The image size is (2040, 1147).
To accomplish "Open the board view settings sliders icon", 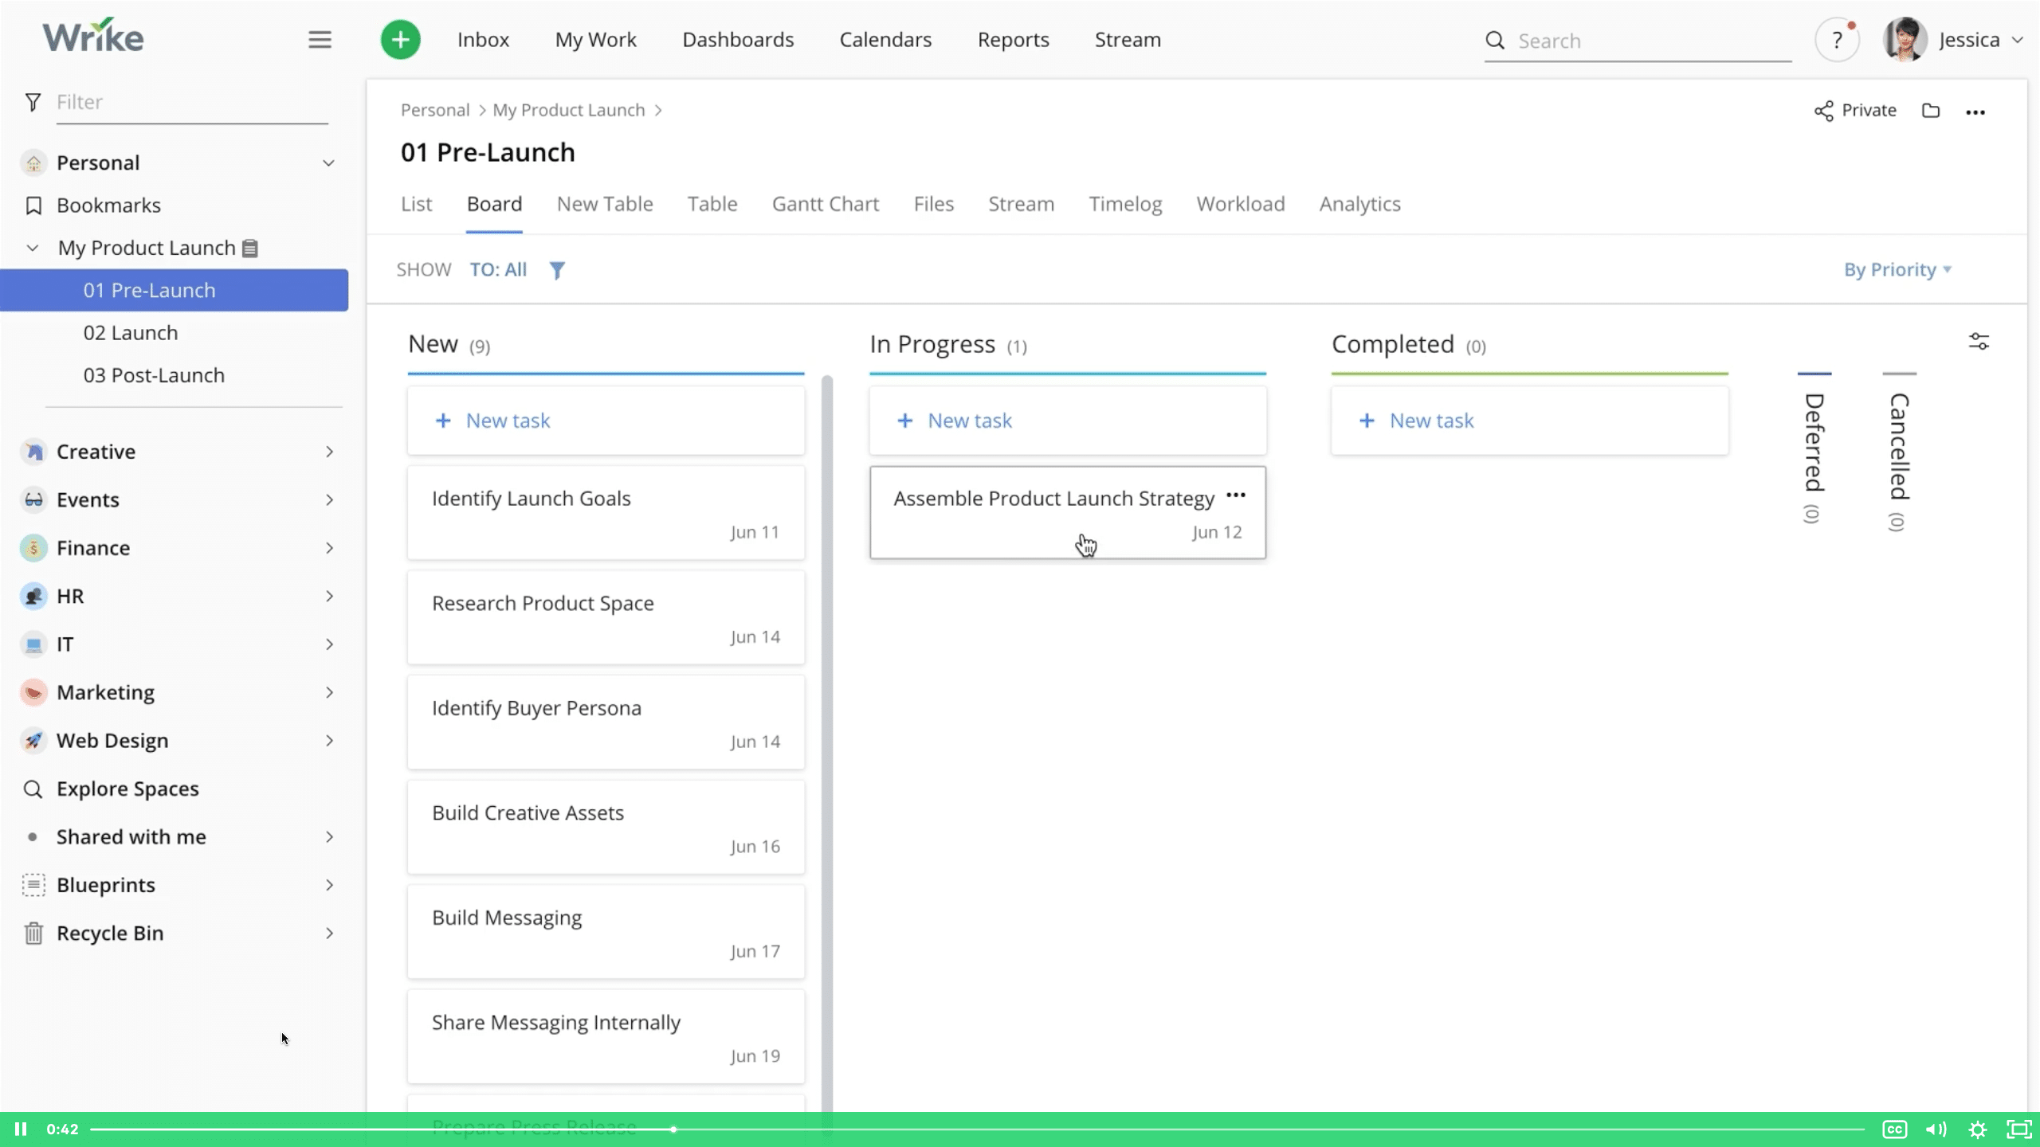I will tap(1980, 341).
